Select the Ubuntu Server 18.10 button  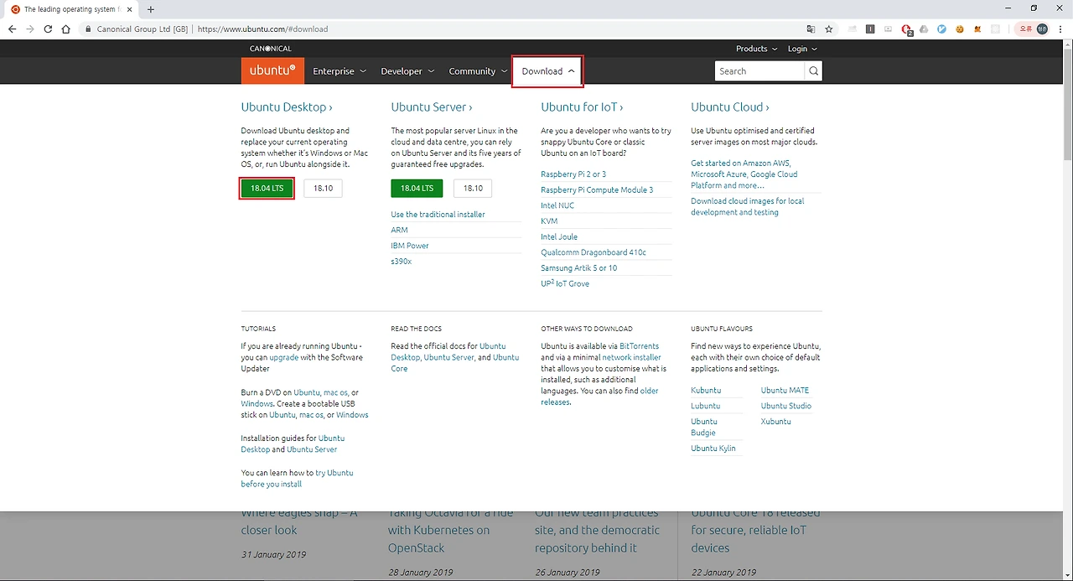[x=473, y=188]
